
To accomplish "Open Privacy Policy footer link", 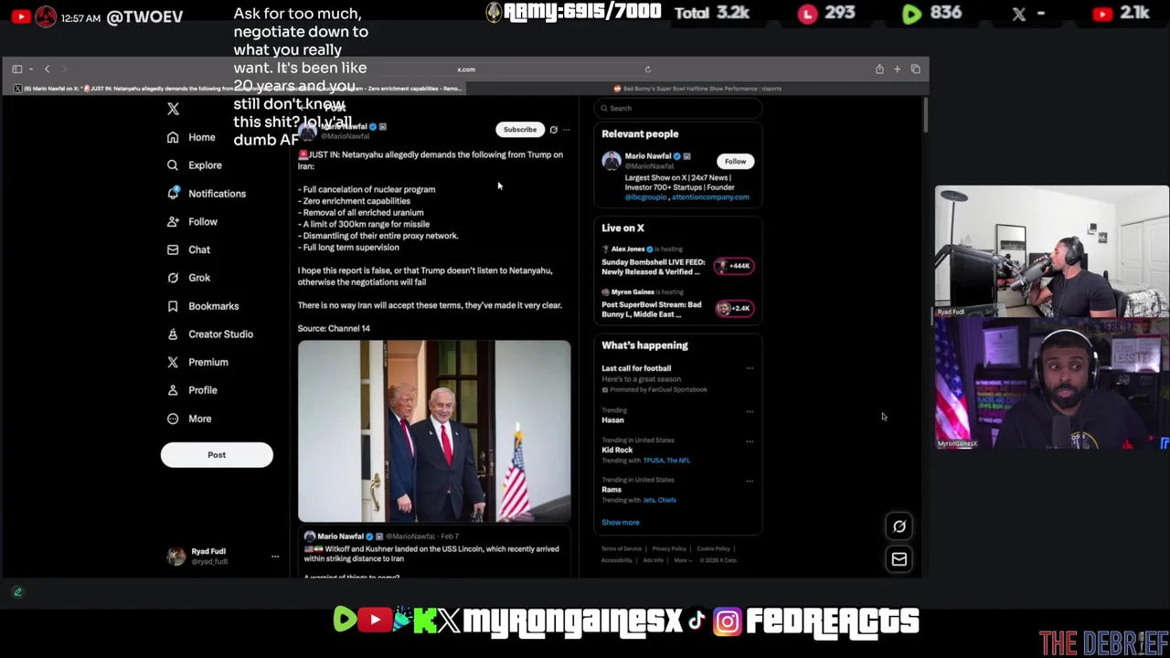I will (x=669, y=549).
